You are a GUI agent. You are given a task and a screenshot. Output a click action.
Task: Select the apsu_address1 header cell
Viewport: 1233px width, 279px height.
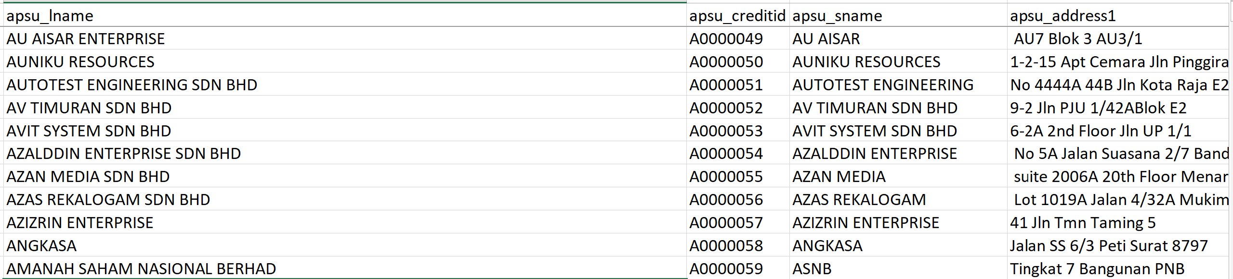(x=1118, y=15)
